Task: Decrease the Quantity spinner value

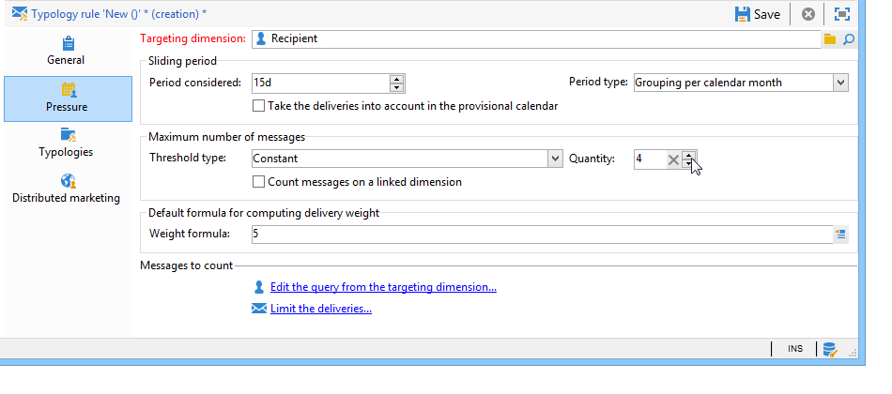Action: point(688,164)
